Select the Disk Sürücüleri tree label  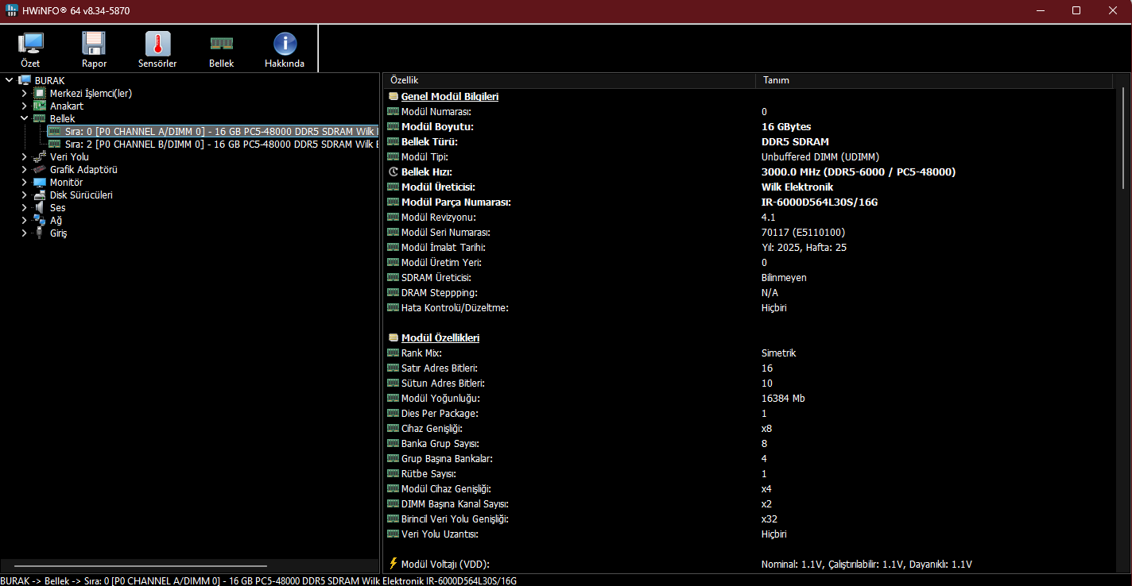coord(81,195)
